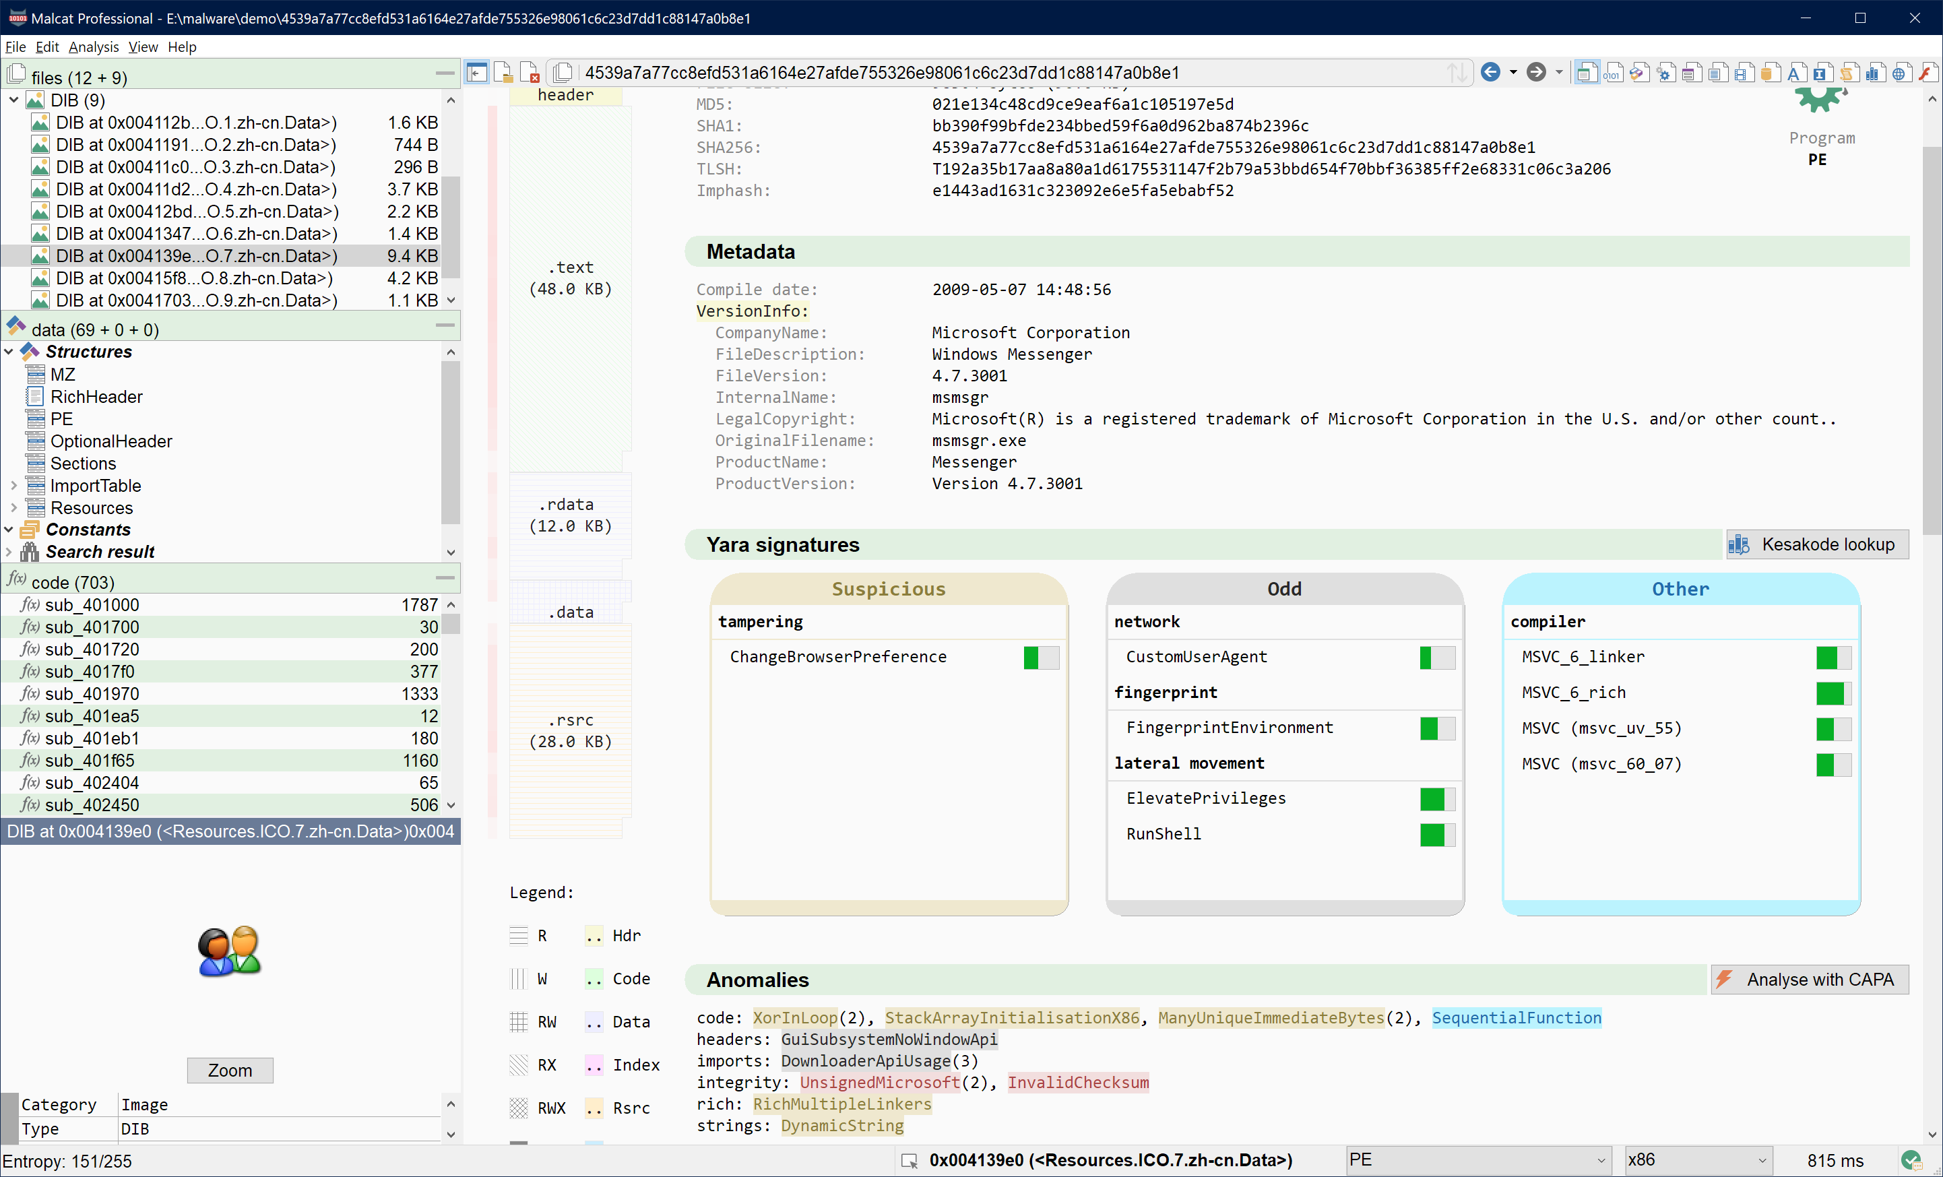Screen dimensions: 1943x1177
Task: Expand the Resources structure node
Action: tap(13, 508)
